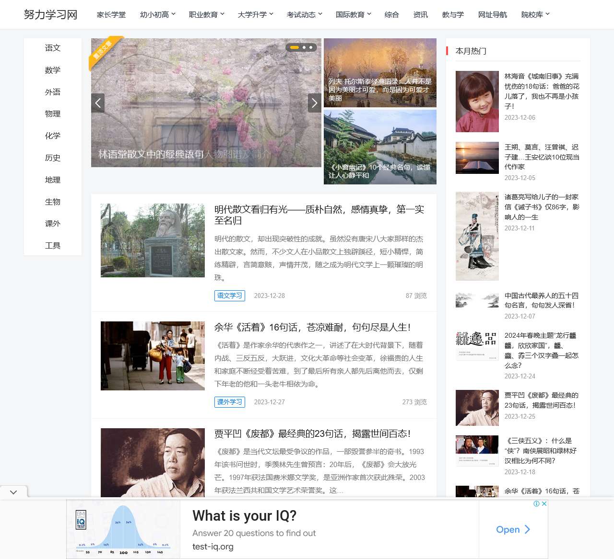Select the second carousel indicator dot
The height and width of the screenshot is (559, 614).
click(304, 47)
